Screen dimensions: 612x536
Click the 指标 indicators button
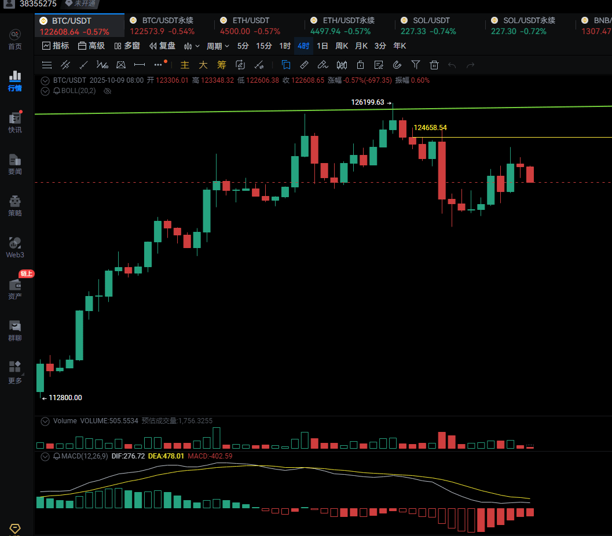(x=56, y=46)
